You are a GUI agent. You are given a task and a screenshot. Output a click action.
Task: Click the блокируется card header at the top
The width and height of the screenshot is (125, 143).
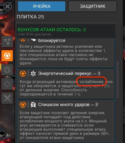pos(52,41)
